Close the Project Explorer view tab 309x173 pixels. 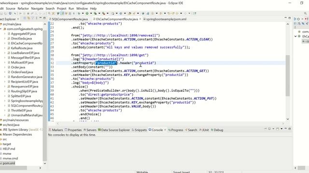pyautogui.click(x=18, y=19)
